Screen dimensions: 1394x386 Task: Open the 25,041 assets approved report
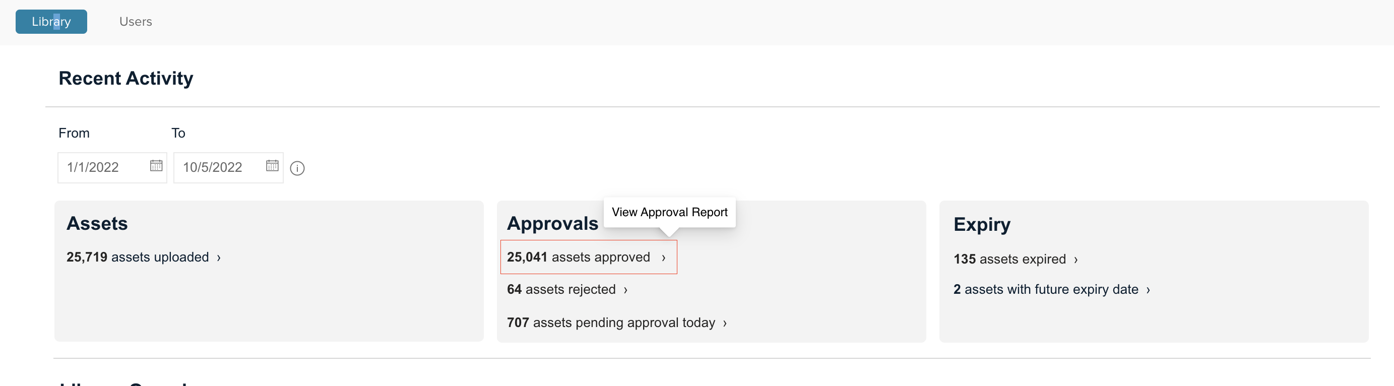click(588, 257)
